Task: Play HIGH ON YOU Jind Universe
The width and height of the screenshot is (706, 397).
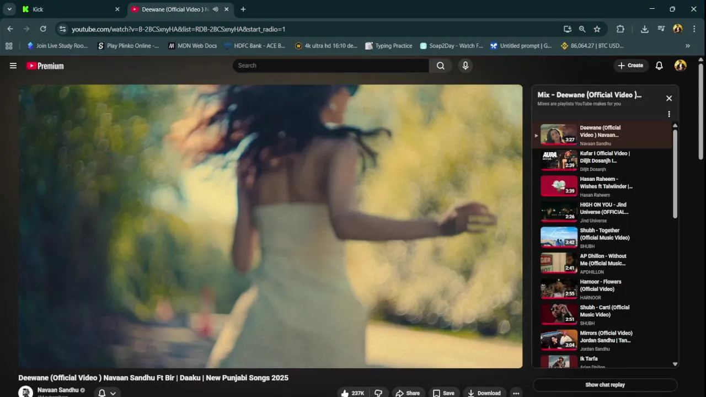Action: tap(602, 212)
